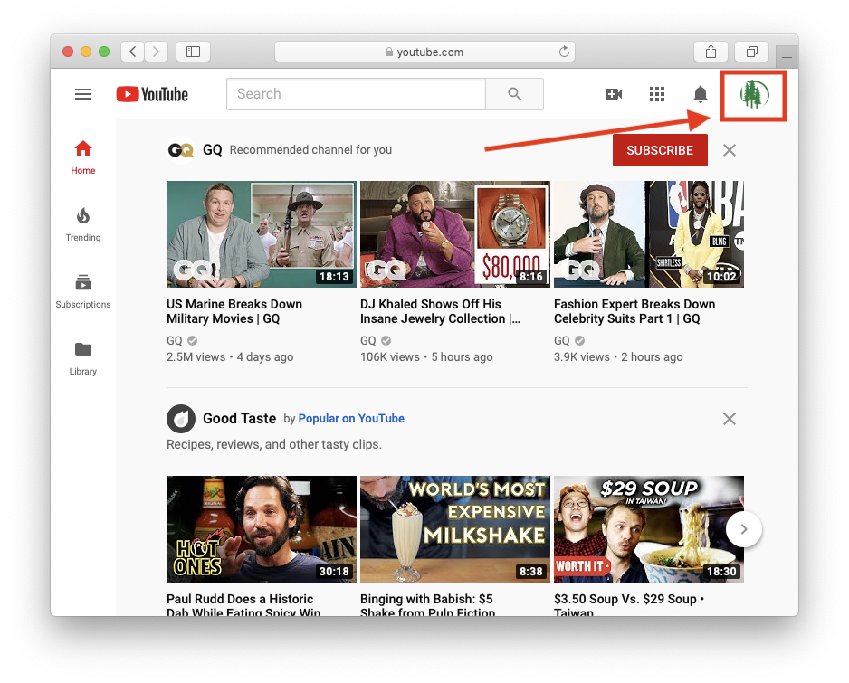Open title Paul Rudd Does a Historic Dab
This screenshot has width=849, height=683.
pyautogui.click(x=243, y=604)
